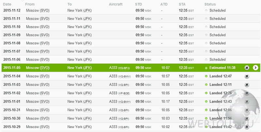Click the Landed 12:47 status text
Image resolution: width=261 pixels, height=132 pixels.
point(221,76)
